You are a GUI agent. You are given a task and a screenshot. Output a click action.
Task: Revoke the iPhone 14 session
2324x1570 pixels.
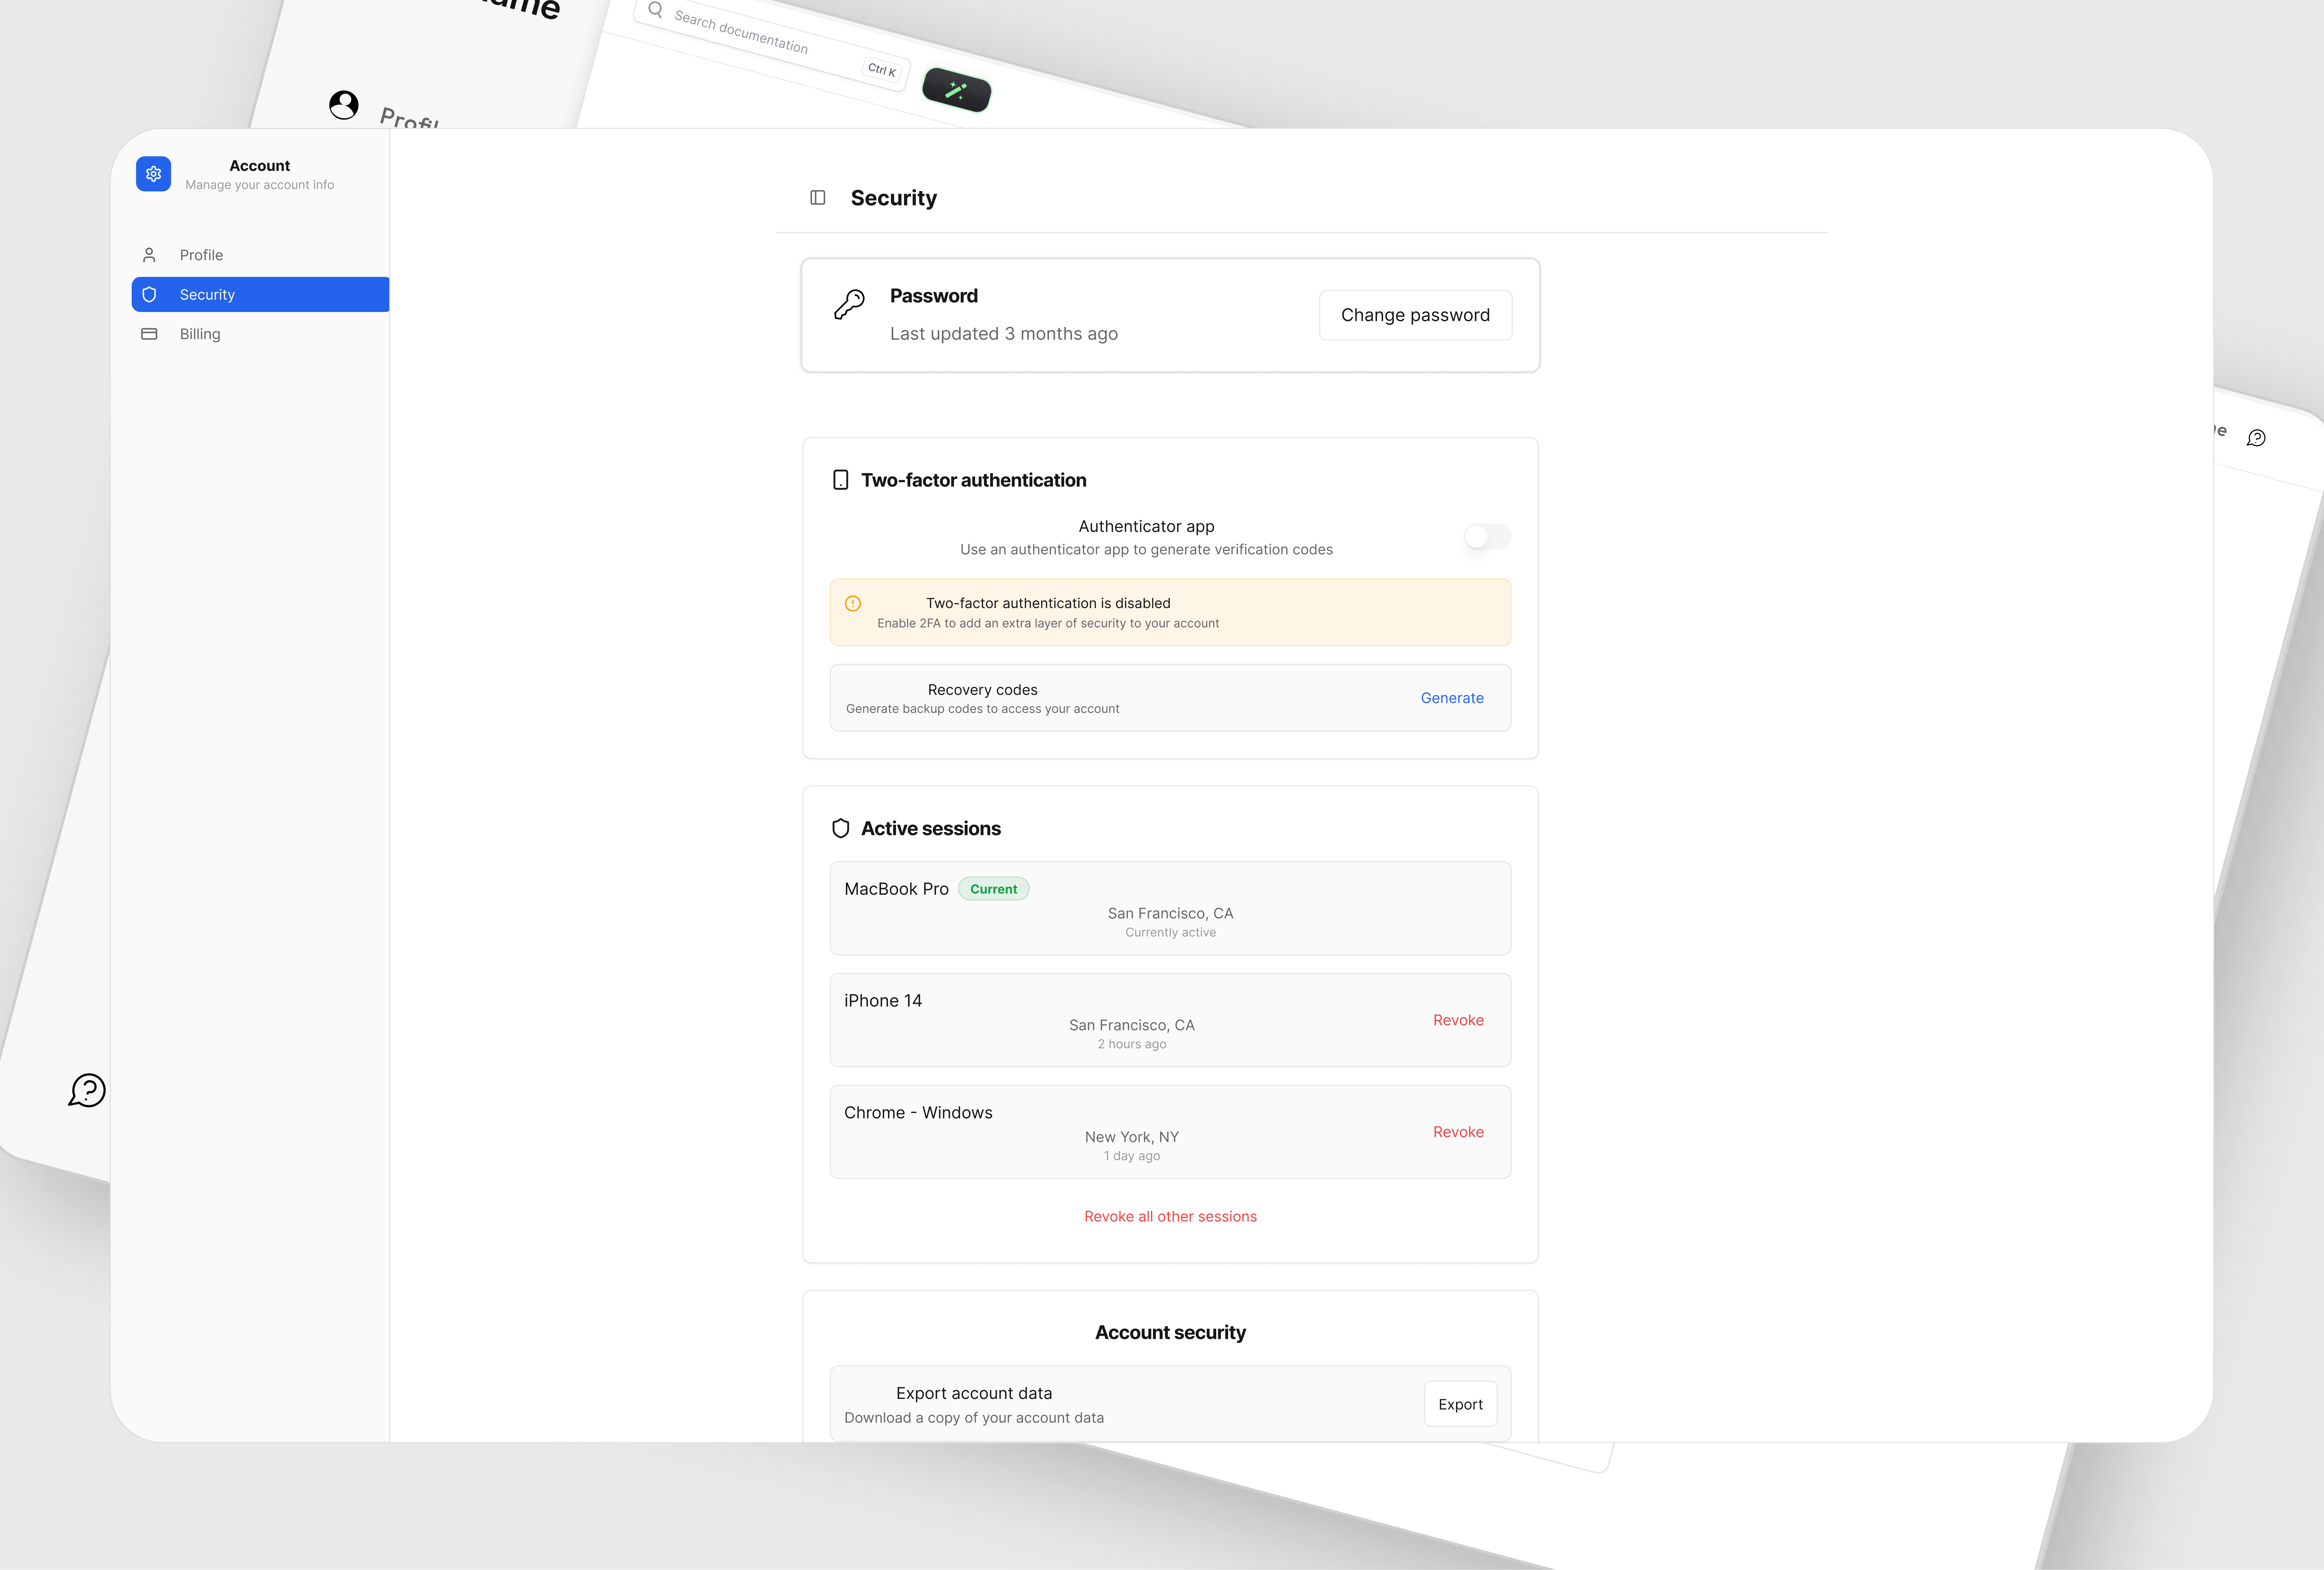[x=1458, y=1020]
